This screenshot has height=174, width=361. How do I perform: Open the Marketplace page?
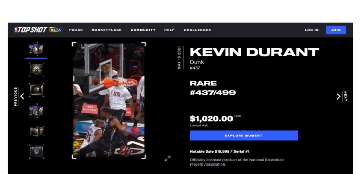tap(107, 30)
